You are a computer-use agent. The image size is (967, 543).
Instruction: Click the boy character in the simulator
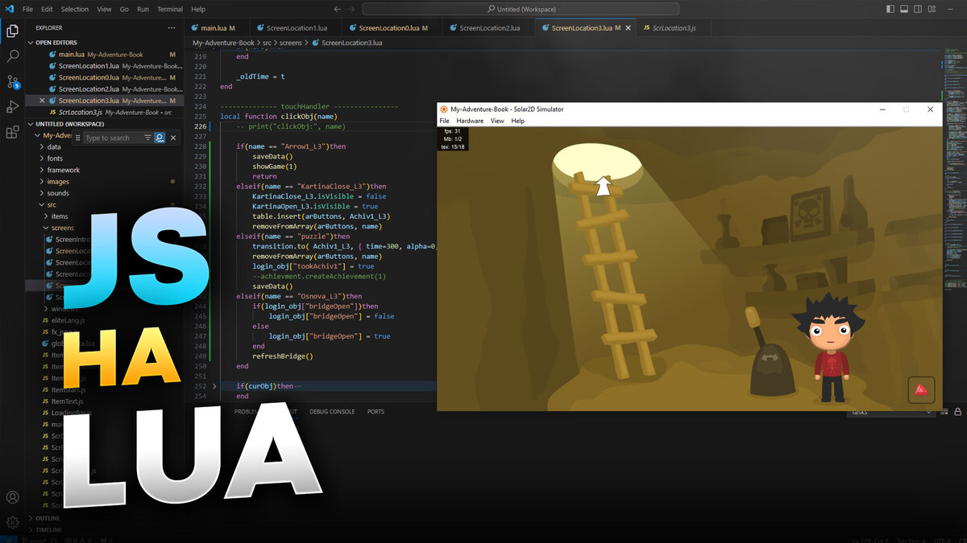830,348
